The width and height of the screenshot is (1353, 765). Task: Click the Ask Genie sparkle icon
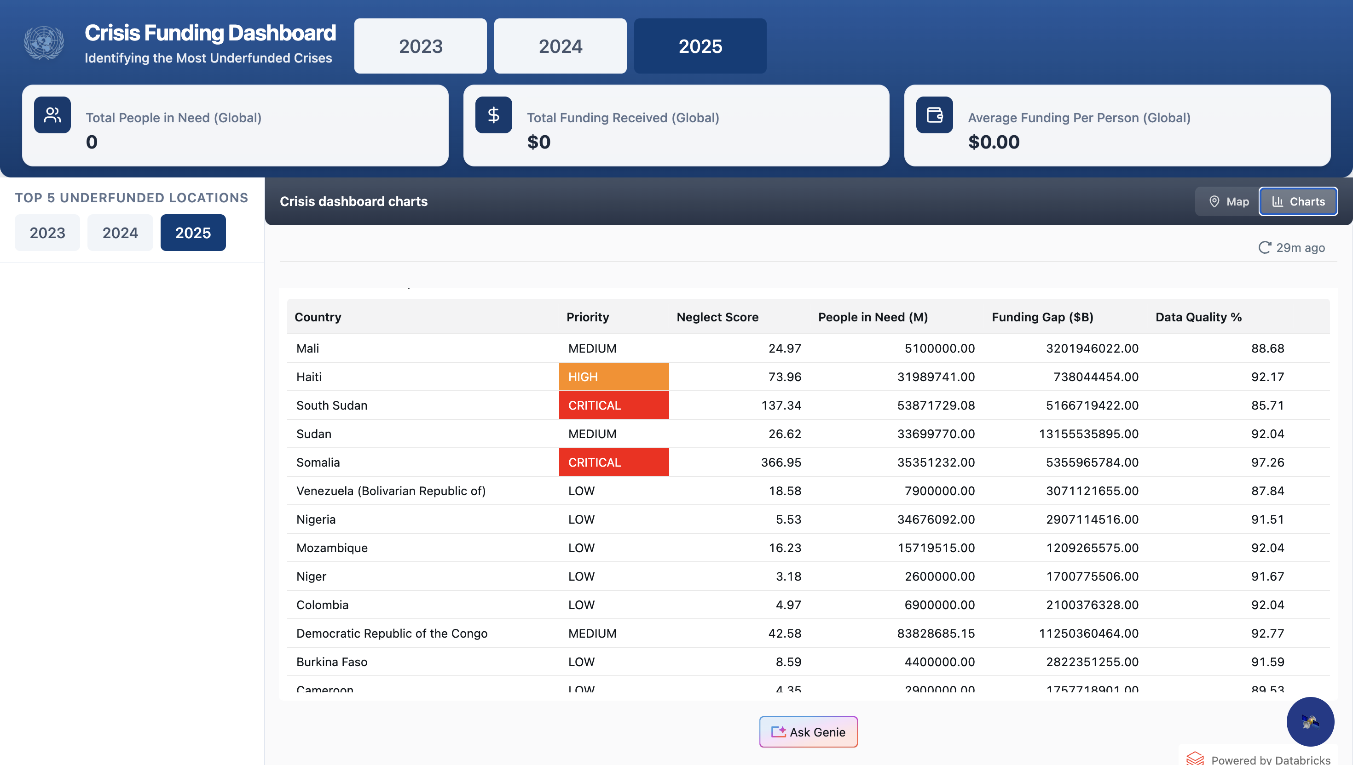tap(778, 732)
